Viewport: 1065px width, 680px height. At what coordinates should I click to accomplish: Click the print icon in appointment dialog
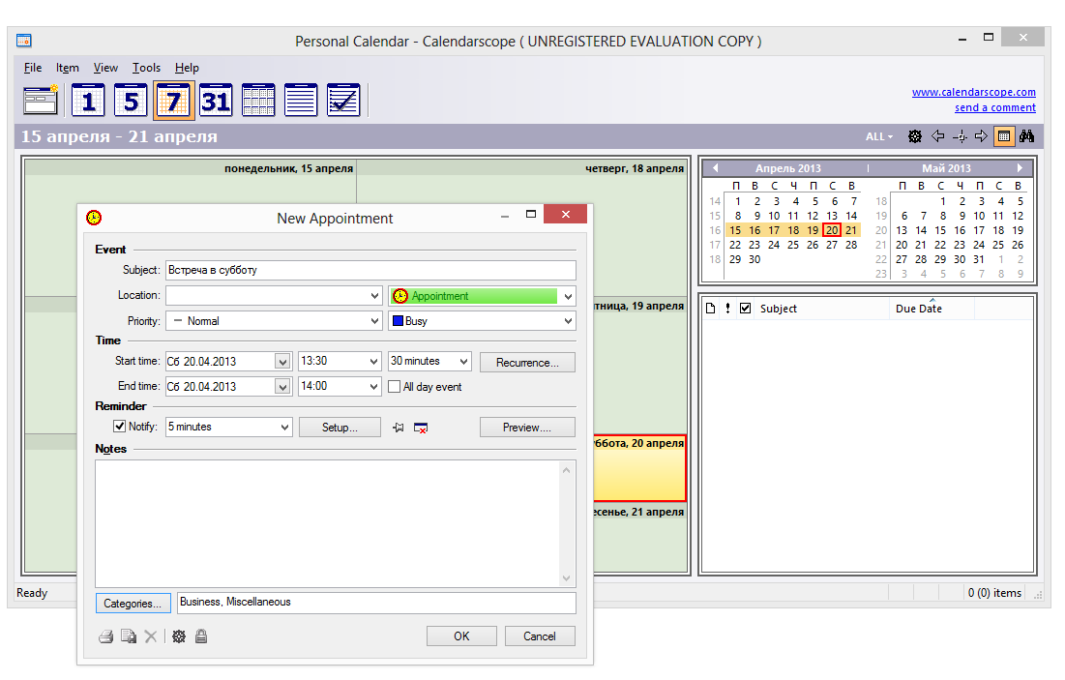pos(106,636)
